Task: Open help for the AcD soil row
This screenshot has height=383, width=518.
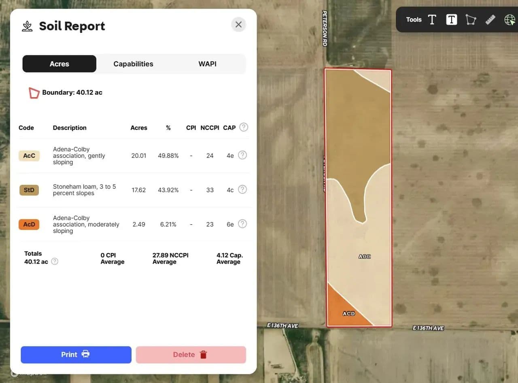Action: click(x=242, y=224)
